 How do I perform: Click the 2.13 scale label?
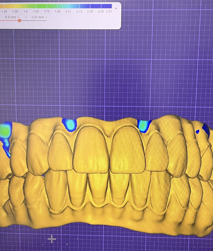(79, 11)
